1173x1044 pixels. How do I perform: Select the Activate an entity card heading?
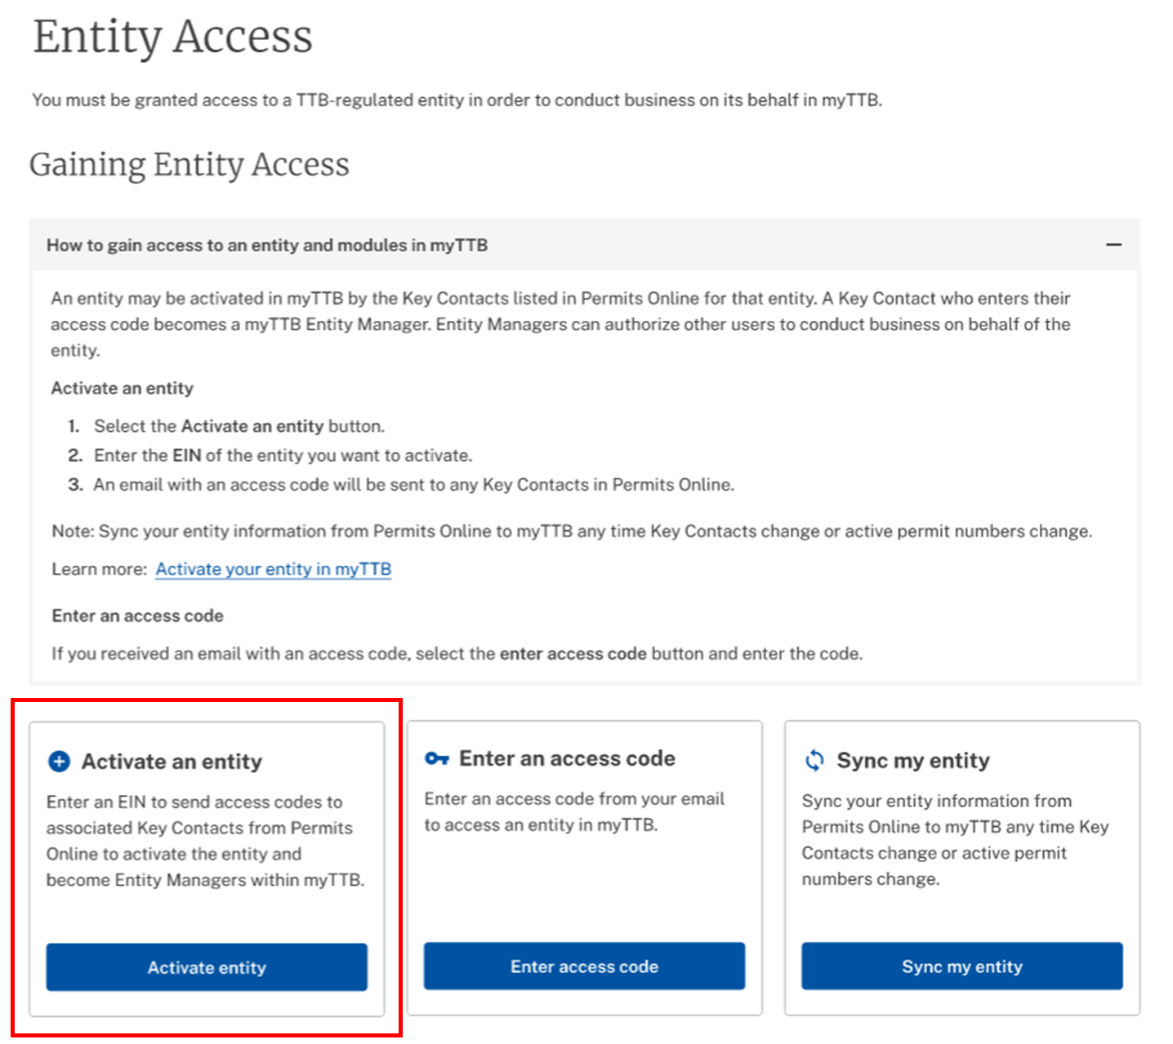(x=172, y=762)
